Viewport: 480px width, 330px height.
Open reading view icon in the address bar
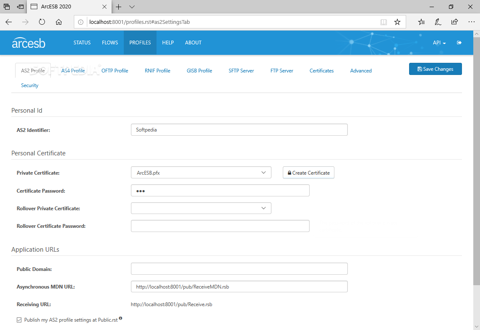point(383,22)
